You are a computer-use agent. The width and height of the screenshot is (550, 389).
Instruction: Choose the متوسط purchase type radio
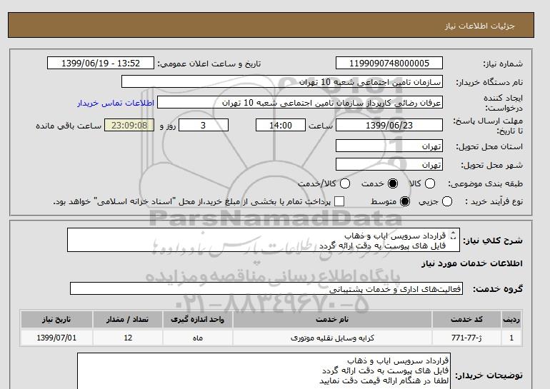405,201
